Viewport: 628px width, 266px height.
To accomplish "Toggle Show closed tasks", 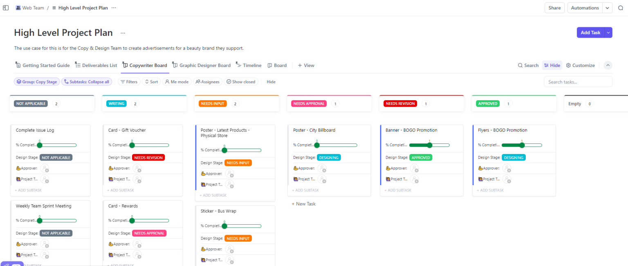I will (x=241, y=81).
